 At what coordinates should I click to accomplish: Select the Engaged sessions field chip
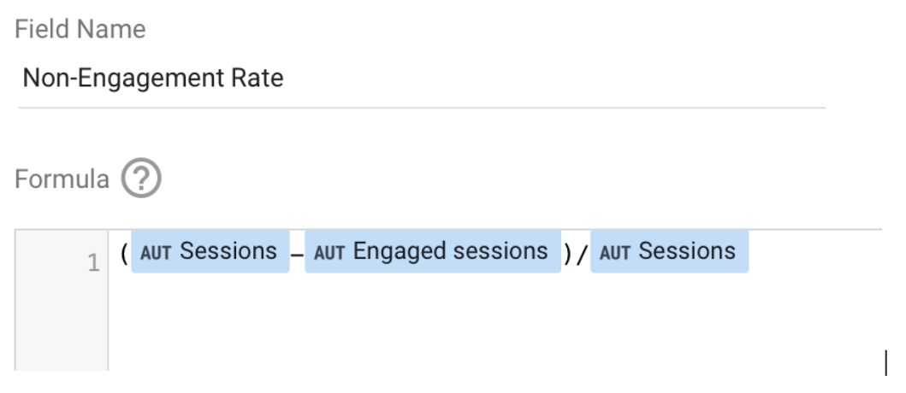[x=433, y=252]
